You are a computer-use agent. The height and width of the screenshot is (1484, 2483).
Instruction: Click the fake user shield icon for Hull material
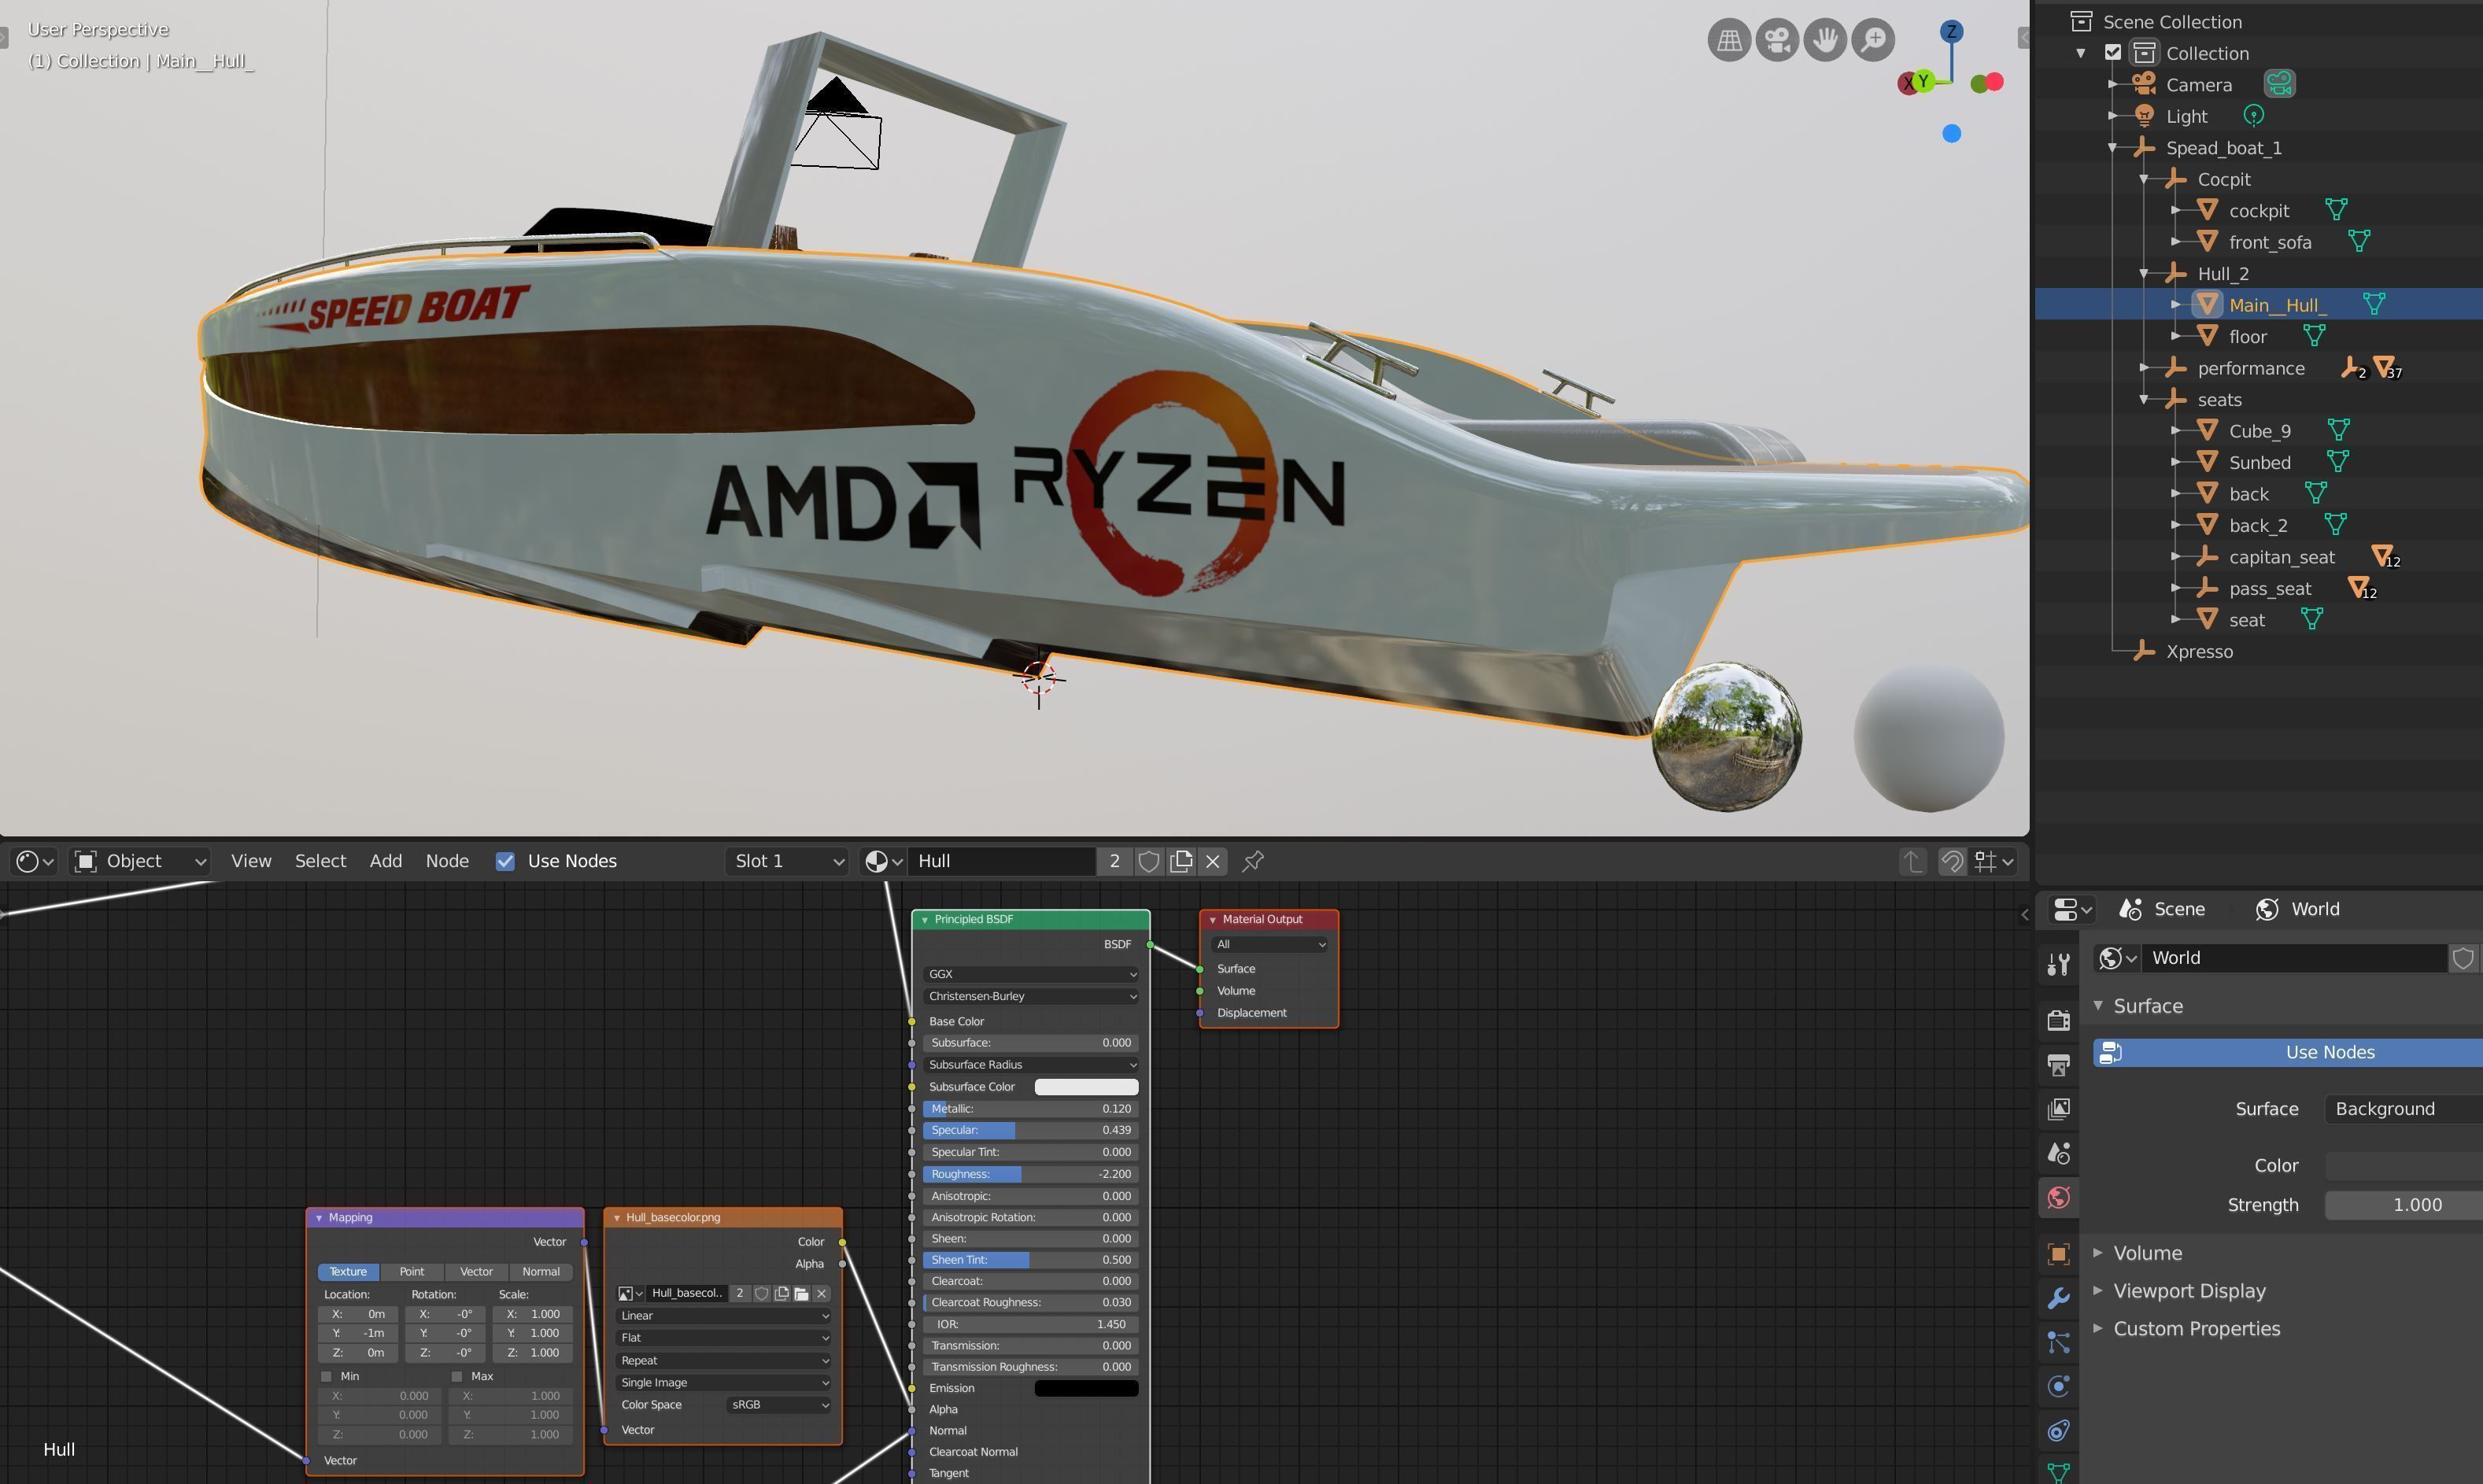click(1149, 861)
